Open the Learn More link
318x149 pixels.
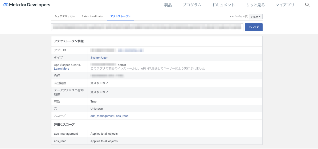62,69
